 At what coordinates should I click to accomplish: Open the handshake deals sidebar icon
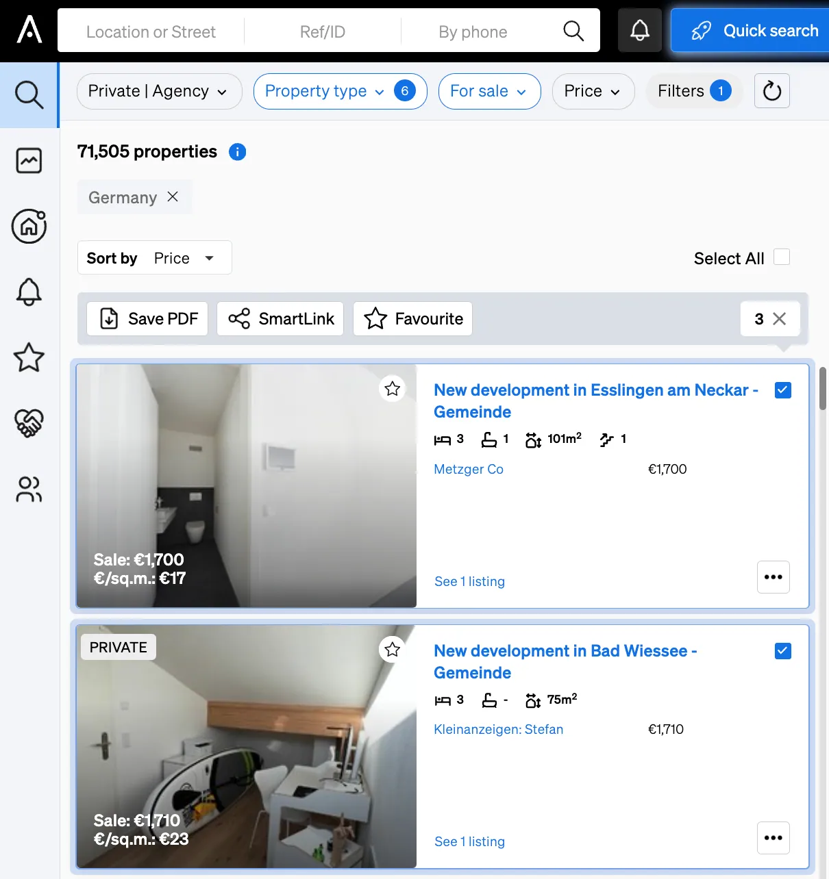[29, 423]
